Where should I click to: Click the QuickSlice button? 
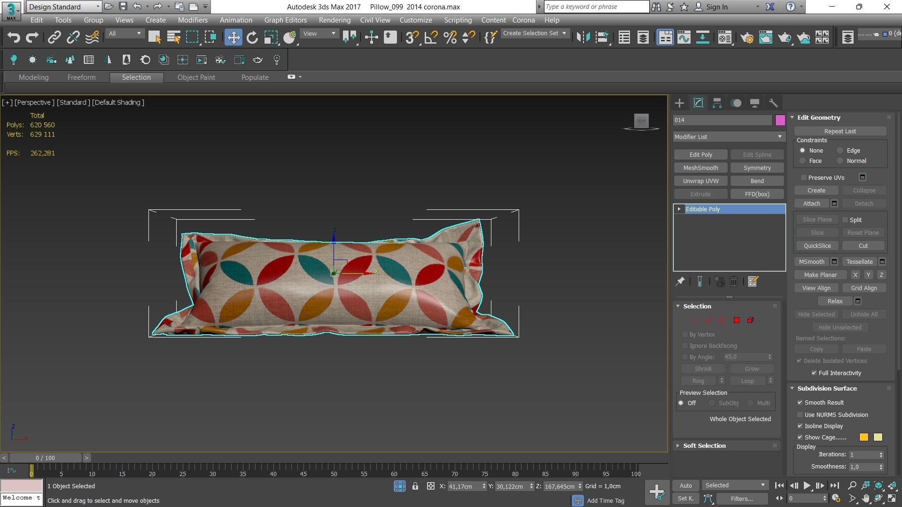coord(817,246)
